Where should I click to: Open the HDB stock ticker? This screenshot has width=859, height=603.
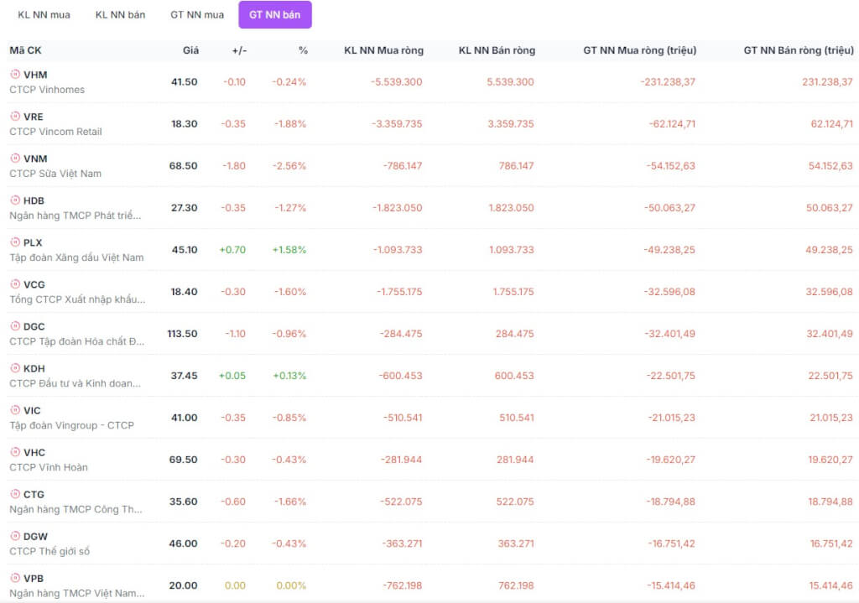click(x=34, y=201)
